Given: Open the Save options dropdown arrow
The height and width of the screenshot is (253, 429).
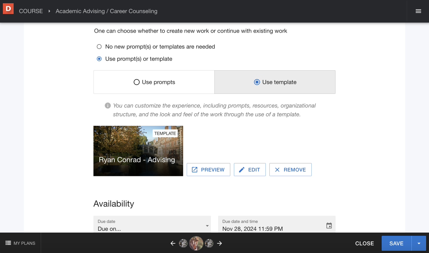Looking at the screenshot, I should click(419, 243).
